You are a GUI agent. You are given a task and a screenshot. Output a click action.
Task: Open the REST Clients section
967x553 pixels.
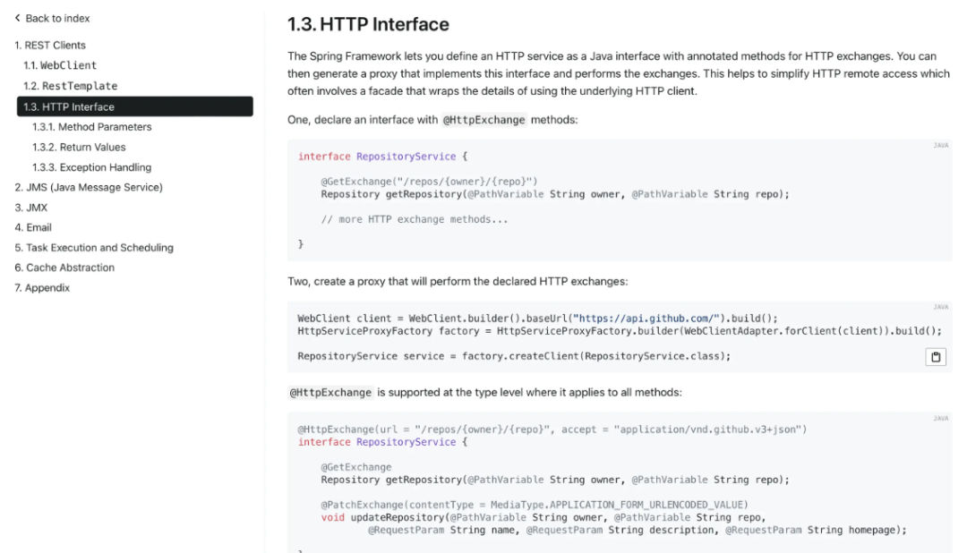click(x=50, y=45)
